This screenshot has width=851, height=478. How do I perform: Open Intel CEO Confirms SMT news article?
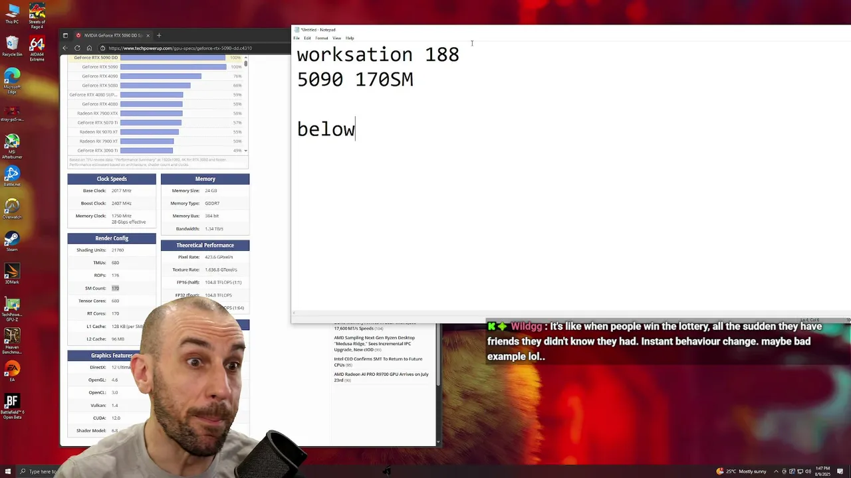(378, 362)
